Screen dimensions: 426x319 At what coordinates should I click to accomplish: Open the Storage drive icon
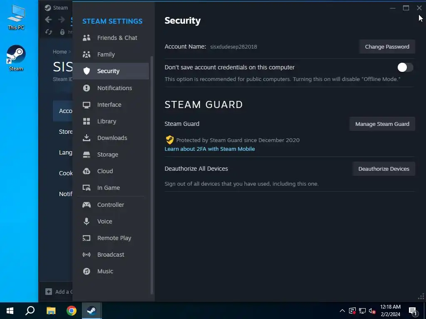click(87, 155)
